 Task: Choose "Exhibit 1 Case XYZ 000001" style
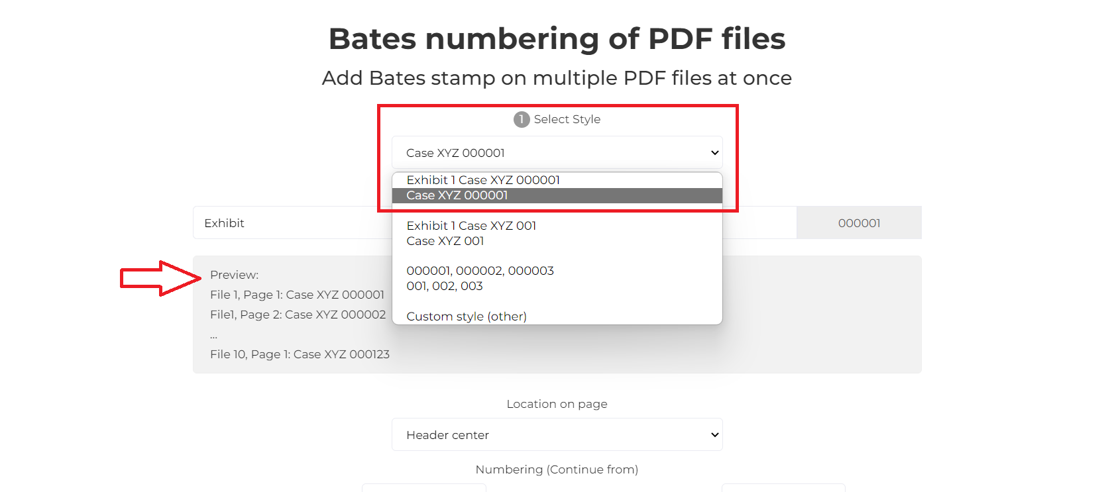[482, 179]
